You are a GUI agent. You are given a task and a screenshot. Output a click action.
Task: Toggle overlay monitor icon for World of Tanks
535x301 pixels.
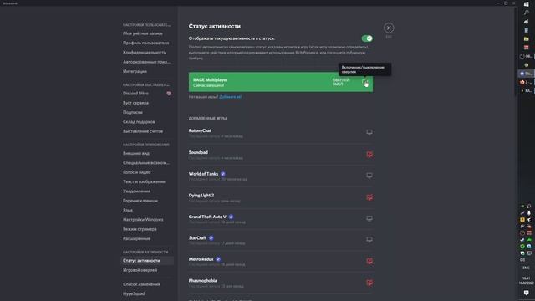[369, 176]
